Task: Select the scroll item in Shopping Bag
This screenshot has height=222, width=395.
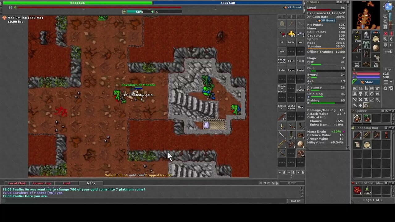Action: (357, 145)
